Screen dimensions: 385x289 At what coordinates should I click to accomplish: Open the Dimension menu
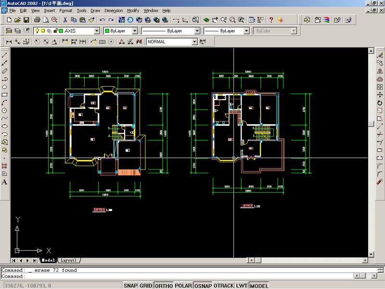pyautogui.click(x=114, y=10)
